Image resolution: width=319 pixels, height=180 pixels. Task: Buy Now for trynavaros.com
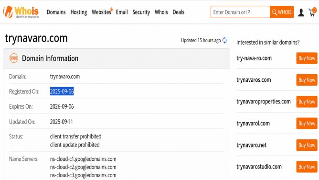pyautogui.click(x=307, y=80)
